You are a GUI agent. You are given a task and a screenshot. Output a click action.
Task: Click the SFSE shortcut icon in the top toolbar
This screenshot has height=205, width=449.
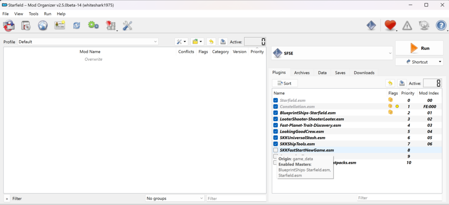(371, 26)
